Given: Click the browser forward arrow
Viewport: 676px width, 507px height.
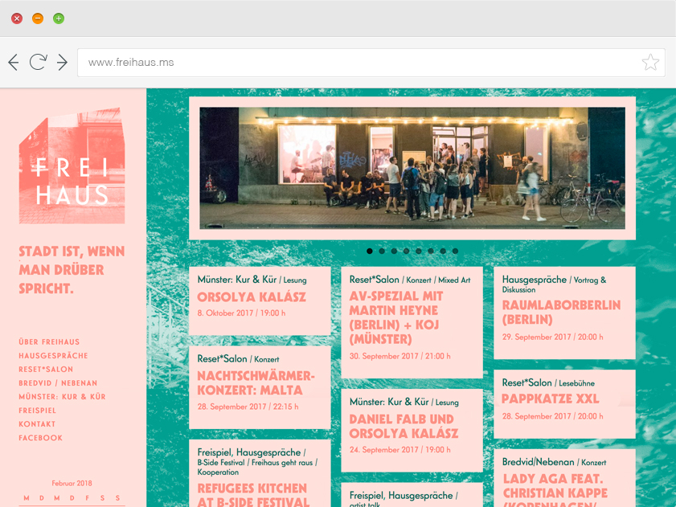Looking at the screenshot, I should coord(62,63).
